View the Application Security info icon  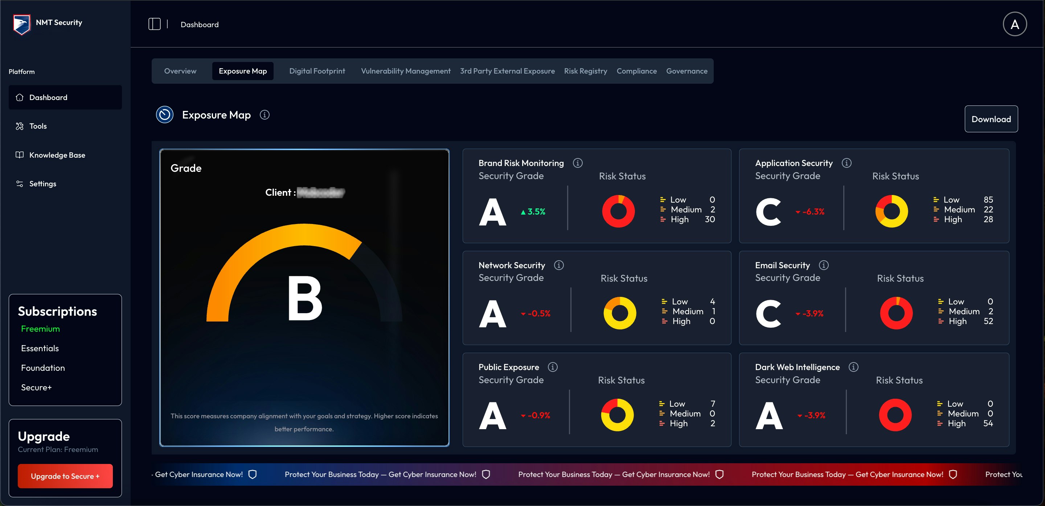tap(847, 162)
